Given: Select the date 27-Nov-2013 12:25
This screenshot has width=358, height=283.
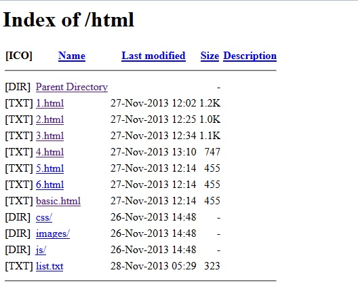Looking at the screenshot, I should coord(153,119).
